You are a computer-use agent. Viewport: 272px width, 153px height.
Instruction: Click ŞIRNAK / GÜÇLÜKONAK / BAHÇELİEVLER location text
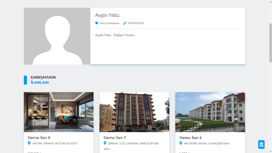coord(131,146)
